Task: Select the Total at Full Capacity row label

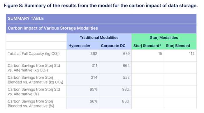Action: pos(34,54)
